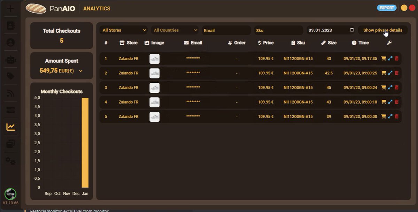Viewport: 418px width, 212px height.
Task: Open the accounts person-circle sidebar icon
Action: click(11, 42)
